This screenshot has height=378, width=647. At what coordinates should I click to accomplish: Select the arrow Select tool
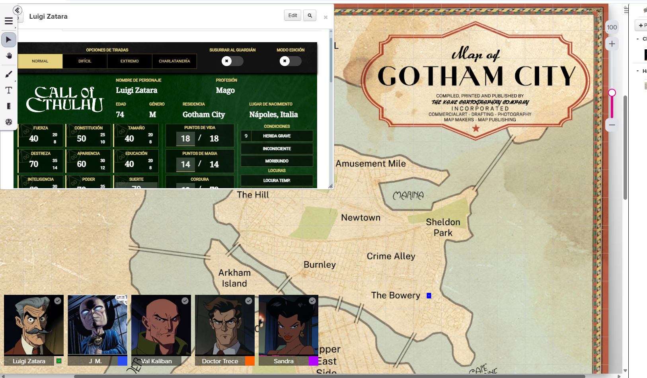tap(9, 40)
